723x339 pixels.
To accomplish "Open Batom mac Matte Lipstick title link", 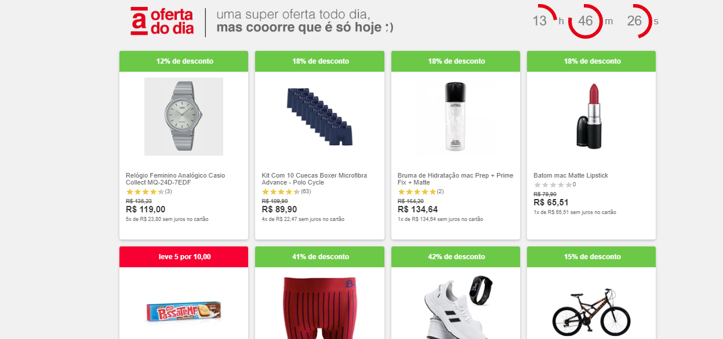I will coord(571,175).
